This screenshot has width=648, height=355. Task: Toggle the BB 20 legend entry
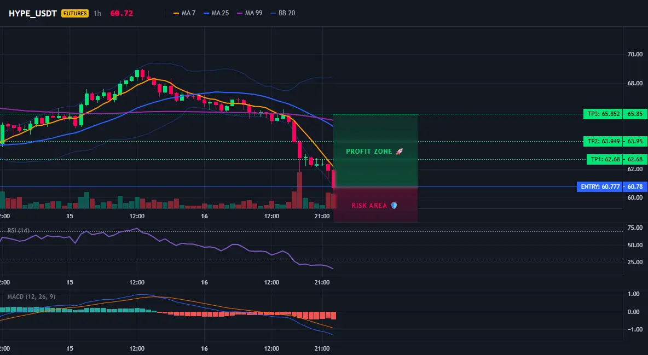pyautogui.click(x=282, y=13)
